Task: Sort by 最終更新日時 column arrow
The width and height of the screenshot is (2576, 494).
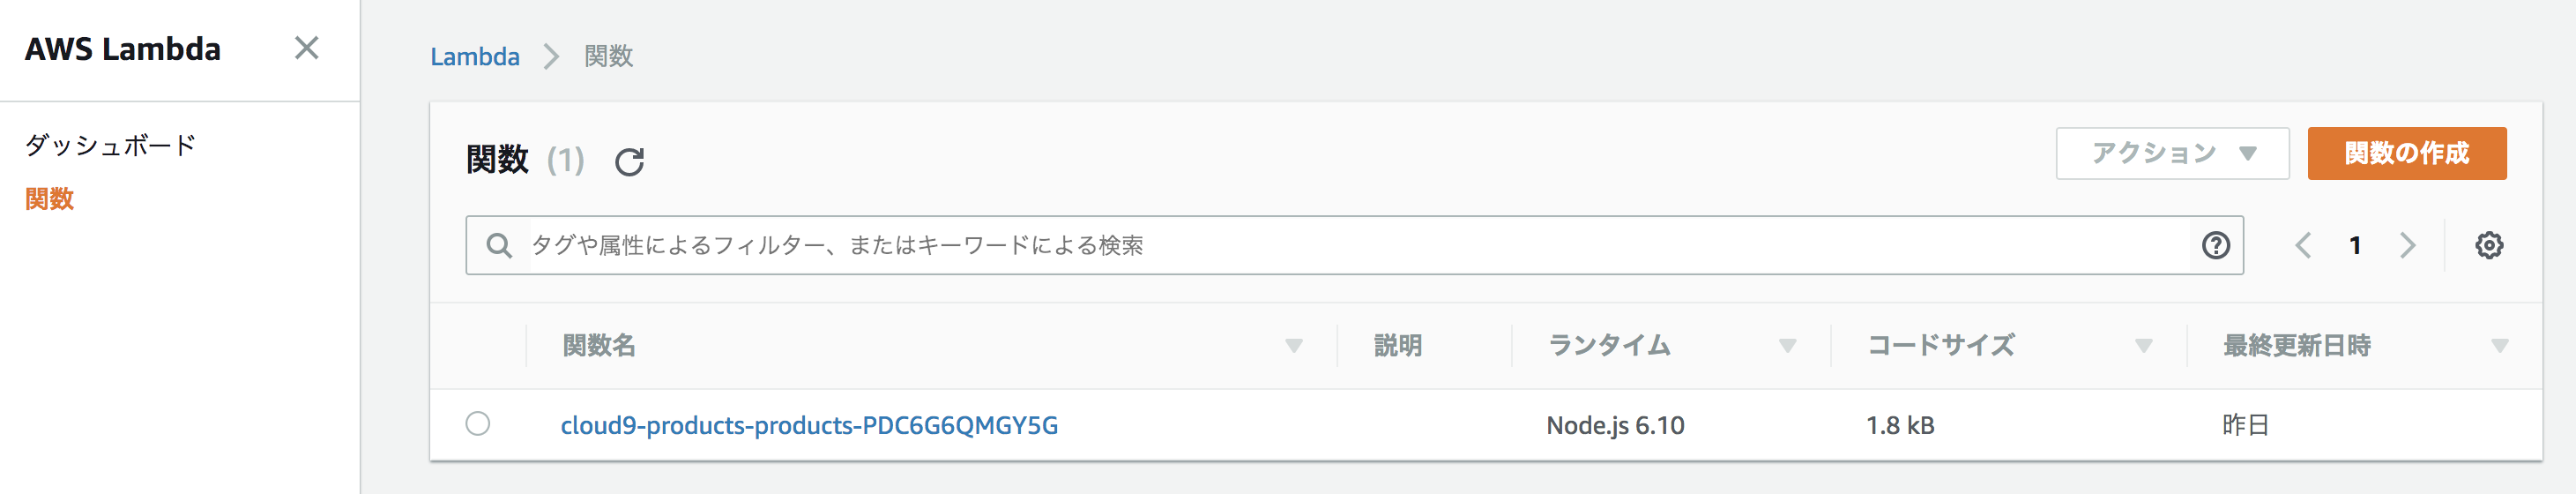Action: [2499, 346]
